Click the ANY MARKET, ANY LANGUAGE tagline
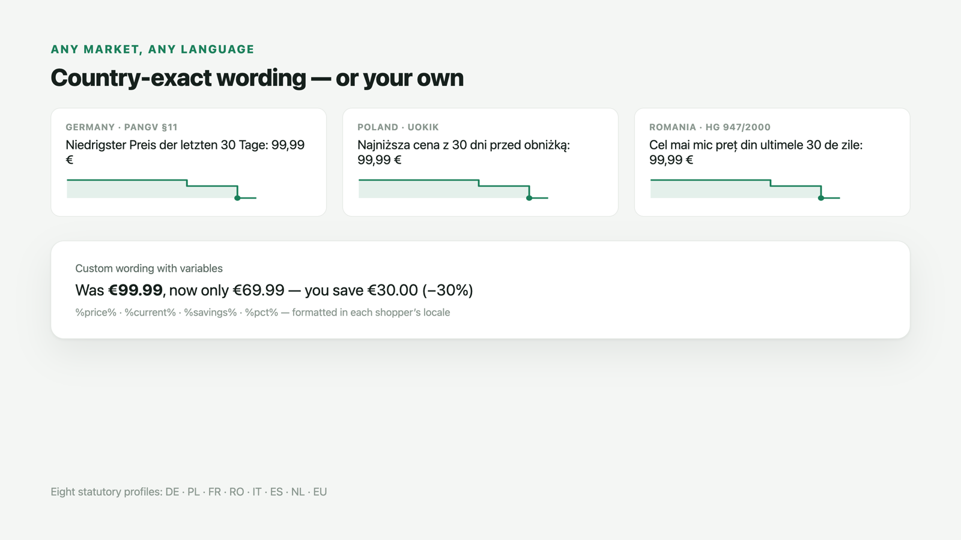This screenshot has height=540, width=961. pos(153,49)
